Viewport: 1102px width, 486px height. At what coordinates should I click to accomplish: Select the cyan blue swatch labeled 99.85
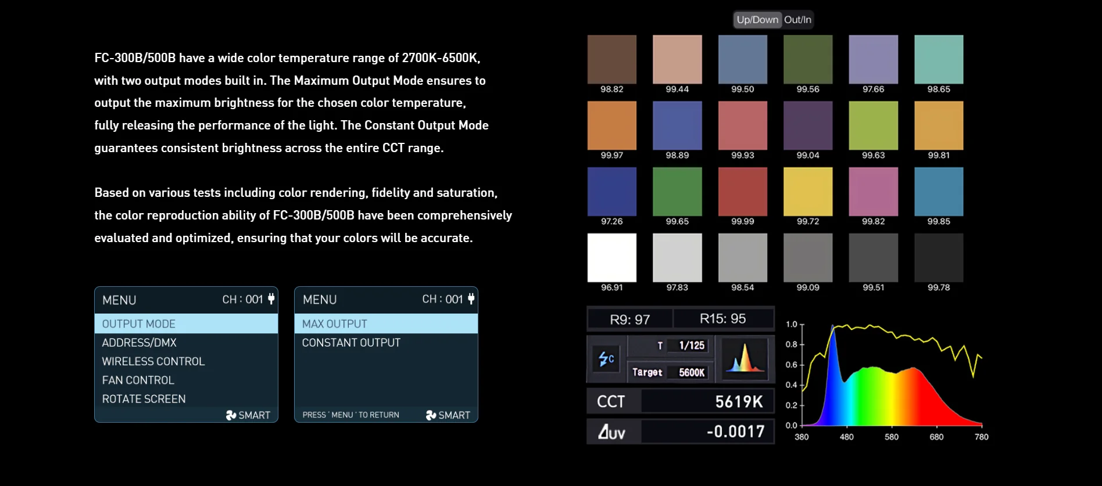tap(939, 192)
